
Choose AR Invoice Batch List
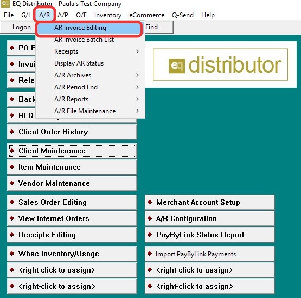click(x=90, y=40)
